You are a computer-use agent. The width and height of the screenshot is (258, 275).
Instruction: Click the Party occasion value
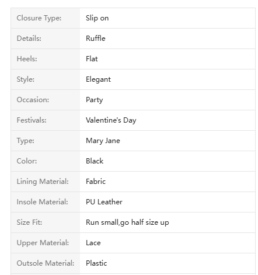click(x=95, y=100)
